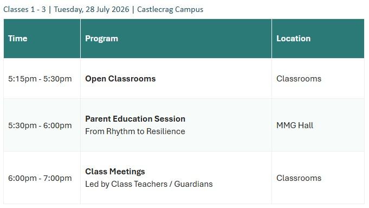Click Classes 1 - 3 in the heading

24,9
